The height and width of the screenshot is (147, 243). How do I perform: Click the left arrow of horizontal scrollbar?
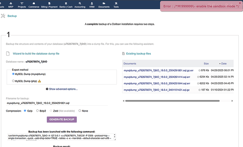[x=124, y=101]
